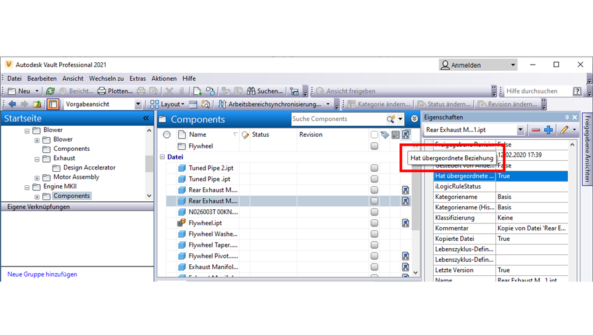Click the red minus remove property icon
Screen dimensions: 593x335
(536, 130)
